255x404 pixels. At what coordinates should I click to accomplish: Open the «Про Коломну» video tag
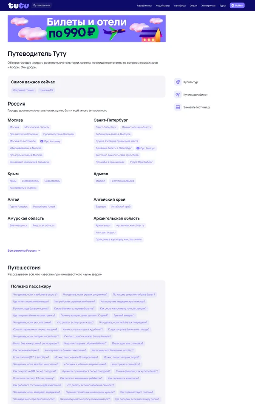51,141
